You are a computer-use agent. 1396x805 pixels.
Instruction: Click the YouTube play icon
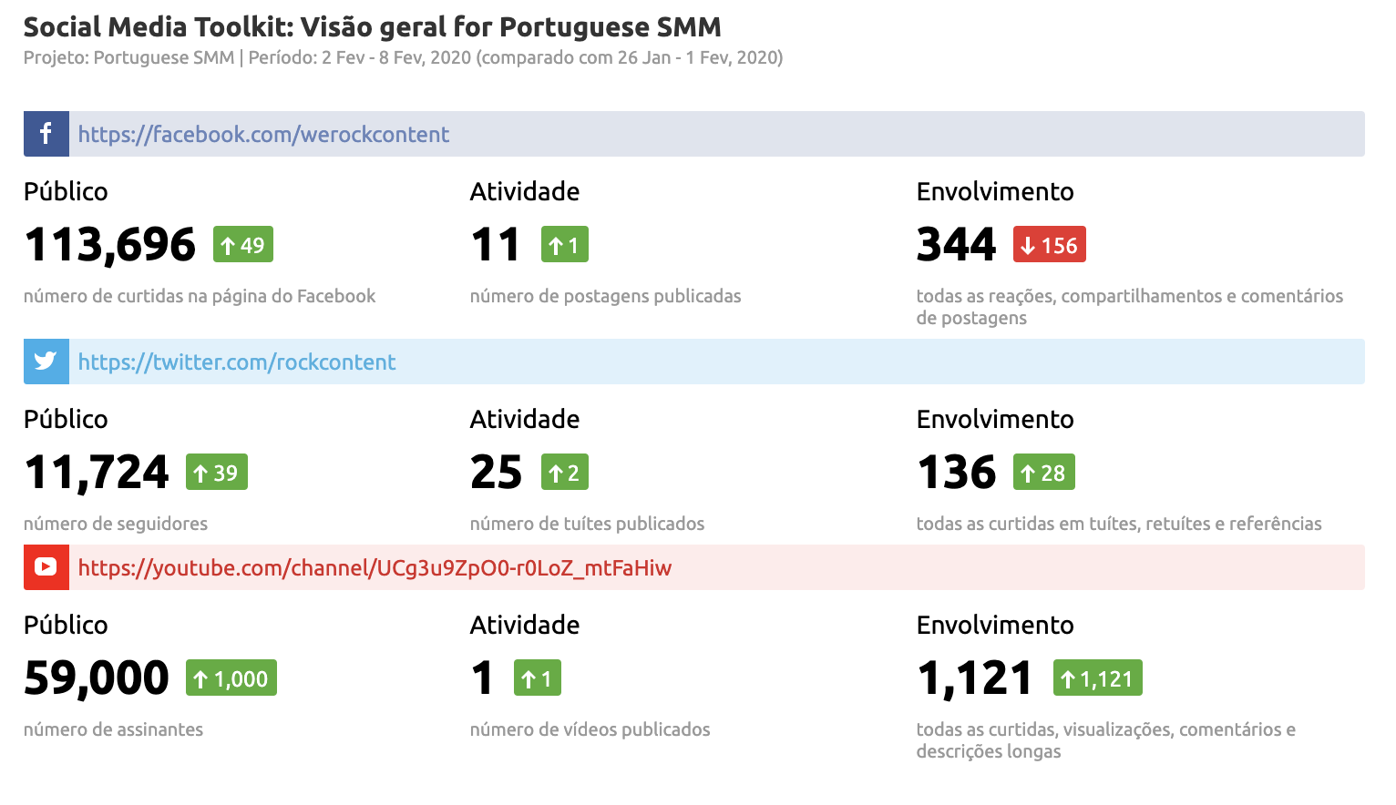click(46, 567)
